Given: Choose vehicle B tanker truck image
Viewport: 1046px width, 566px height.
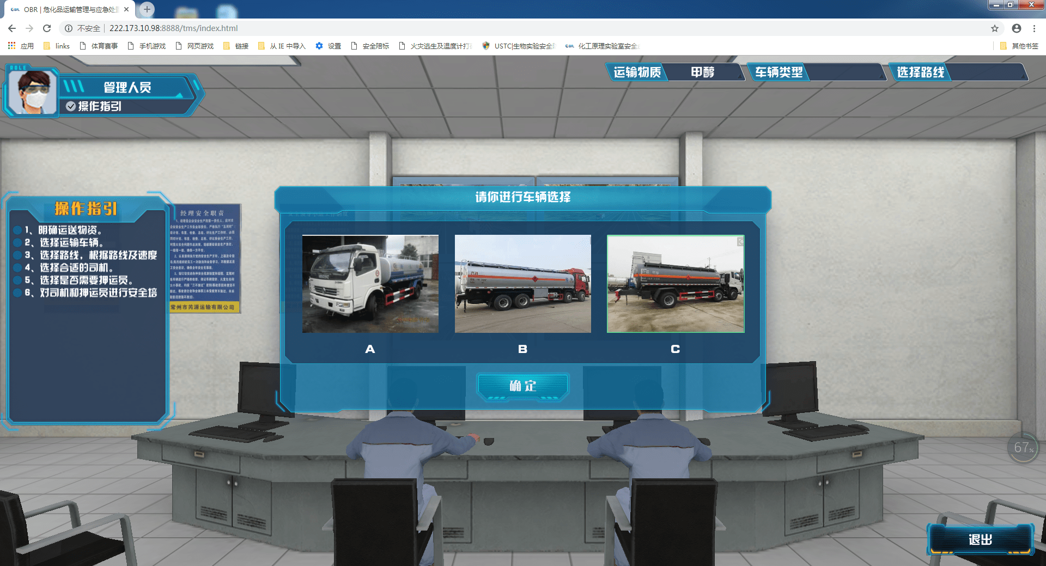Looking at the screenshot, I should coord(522,284).
